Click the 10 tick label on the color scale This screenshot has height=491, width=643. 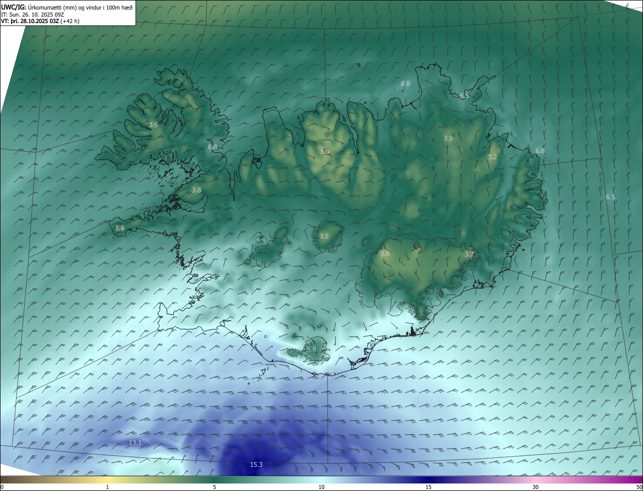tap(321, 487)
